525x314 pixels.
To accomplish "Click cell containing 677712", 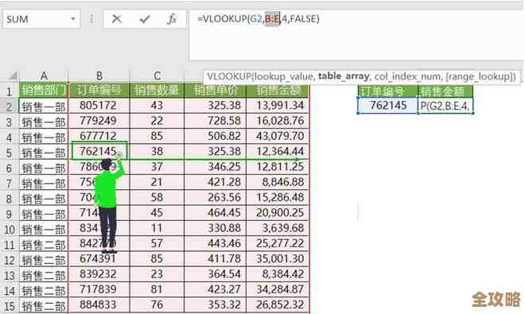I will (x=99, y=136).
